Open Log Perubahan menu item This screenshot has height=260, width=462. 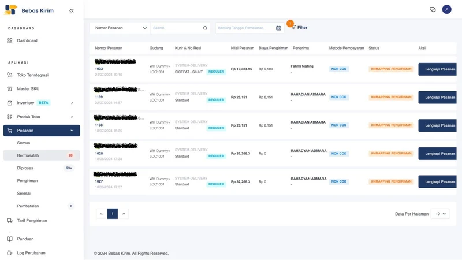31,253
